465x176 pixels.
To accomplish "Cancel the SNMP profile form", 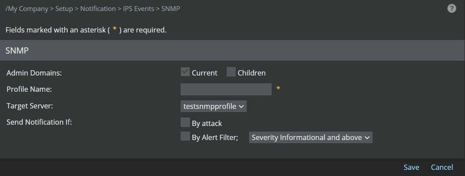I will pyautogui.click(x=442, y=167).
